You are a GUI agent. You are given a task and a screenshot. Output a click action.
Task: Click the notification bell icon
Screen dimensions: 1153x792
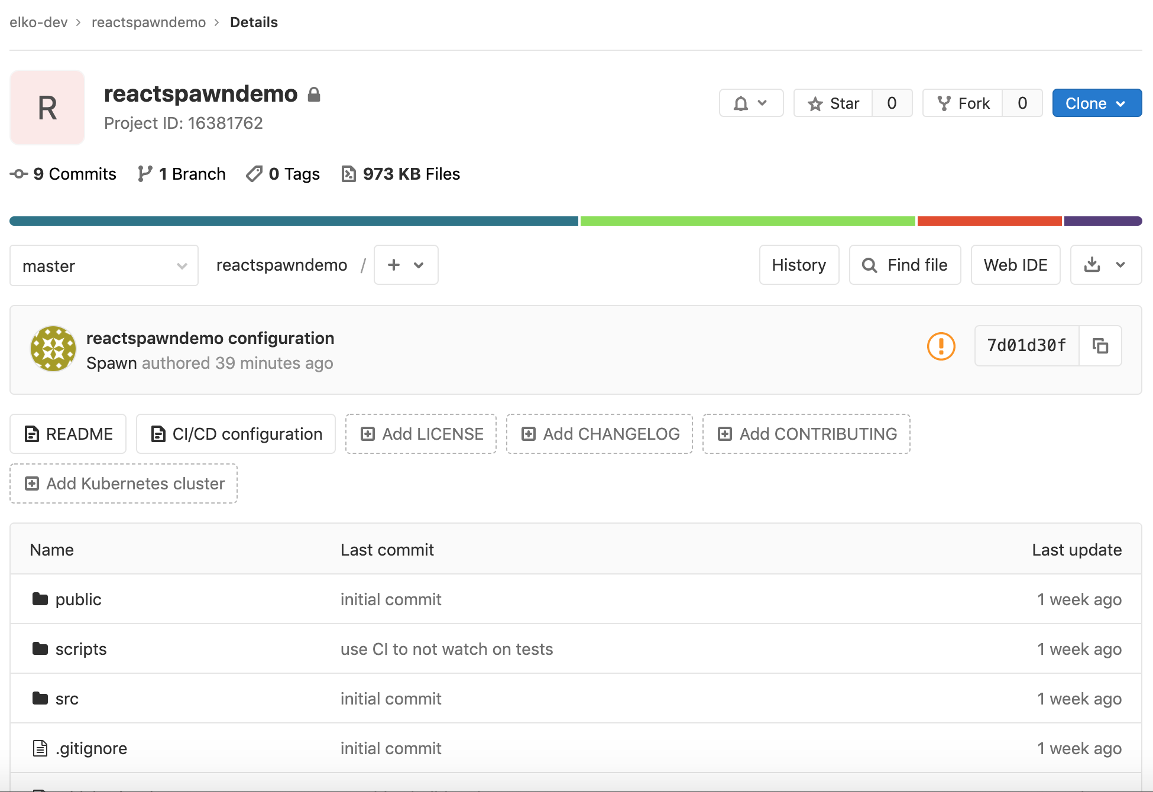pyautogui.click(x=741, y=103)
